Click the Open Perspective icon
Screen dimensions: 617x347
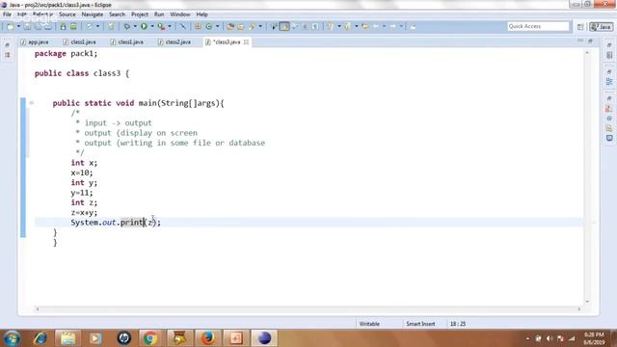click(x=580, y=26)
